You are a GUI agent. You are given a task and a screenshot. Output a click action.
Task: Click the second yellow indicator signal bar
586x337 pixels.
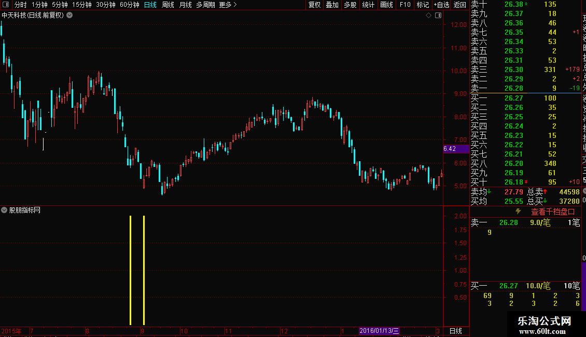click(x=144, y=270)
